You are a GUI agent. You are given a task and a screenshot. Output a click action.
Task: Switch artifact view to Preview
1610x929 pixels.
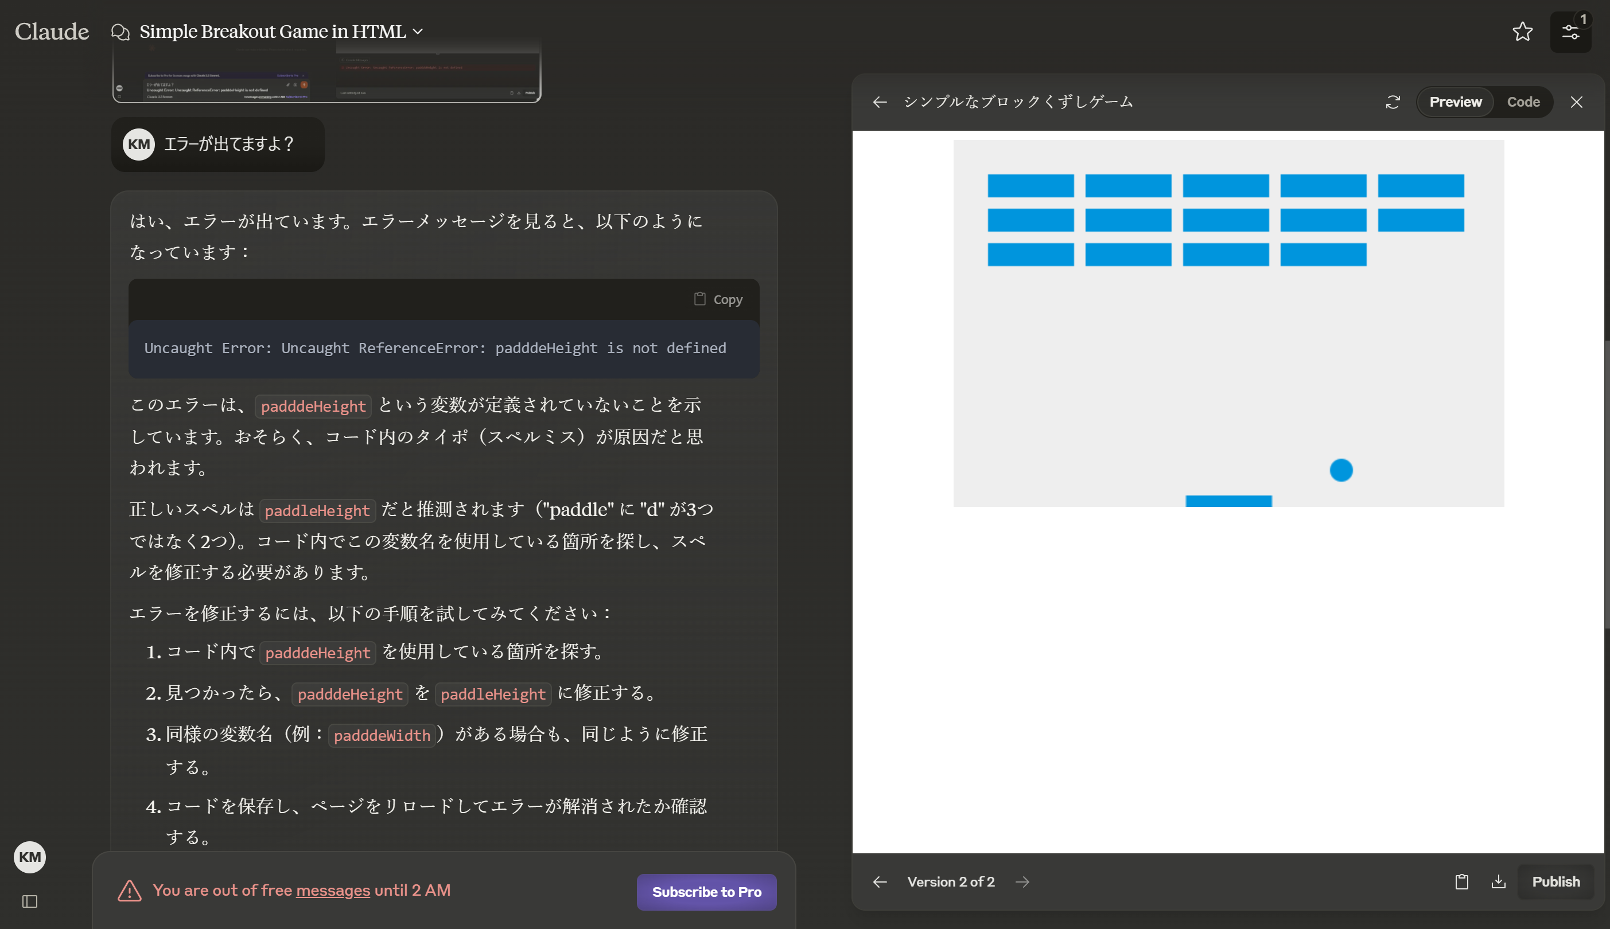pos(1455,102)
